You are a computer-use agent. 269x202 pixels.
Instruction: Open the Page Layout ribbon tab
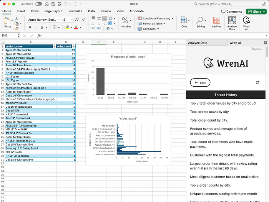click(53, 11)
